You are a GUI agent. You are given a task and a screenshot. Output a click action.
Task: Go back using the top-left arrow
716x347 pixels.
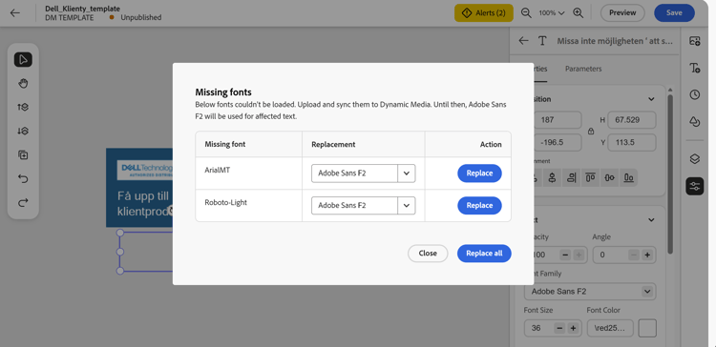pos(15,12)
